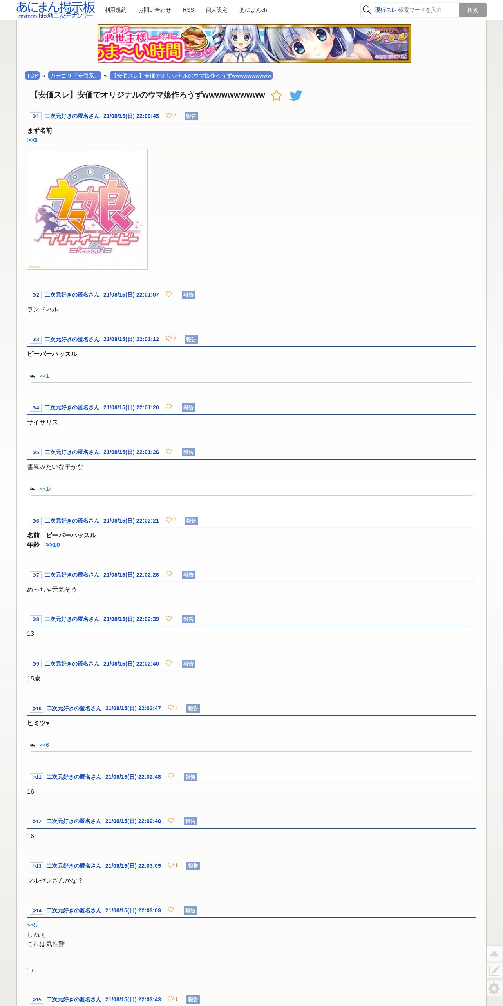Click the 検索 search button
The image size is (503, 1006).
pyautogui.click(x=473, y=10)
